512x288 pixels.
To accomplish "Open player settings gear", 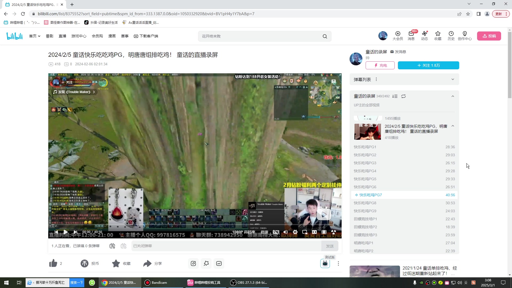I will (x=295, y=232).
